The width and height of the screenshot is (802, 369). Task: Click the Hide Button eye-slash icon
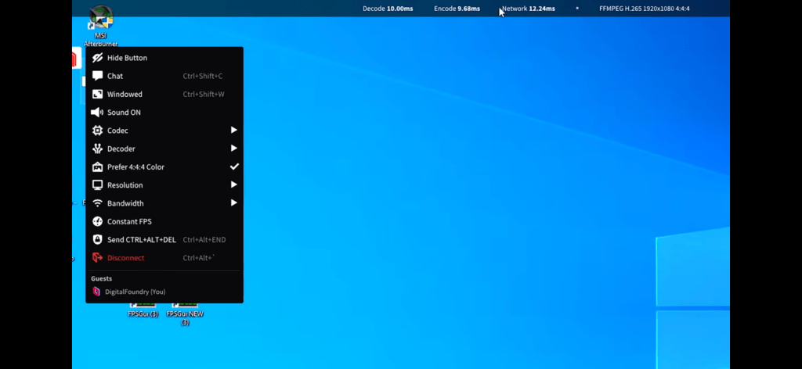[97, 58]
